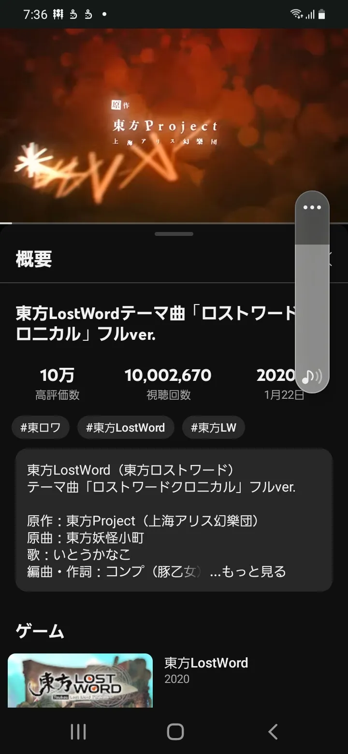Open the #東方LW hashtag chip
The width and height of the screenshot is (348, 754).
click(x=214, y=427)
